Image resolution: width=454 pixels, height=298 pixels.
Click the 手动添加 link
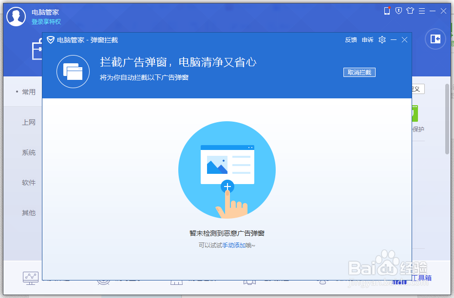coord(234,245)
